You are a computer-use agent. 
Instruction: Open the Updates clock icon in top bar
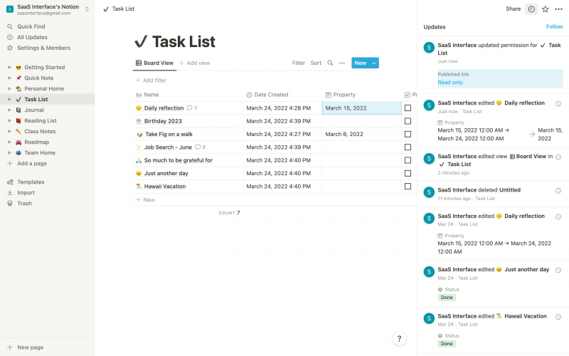coord(531,9)
